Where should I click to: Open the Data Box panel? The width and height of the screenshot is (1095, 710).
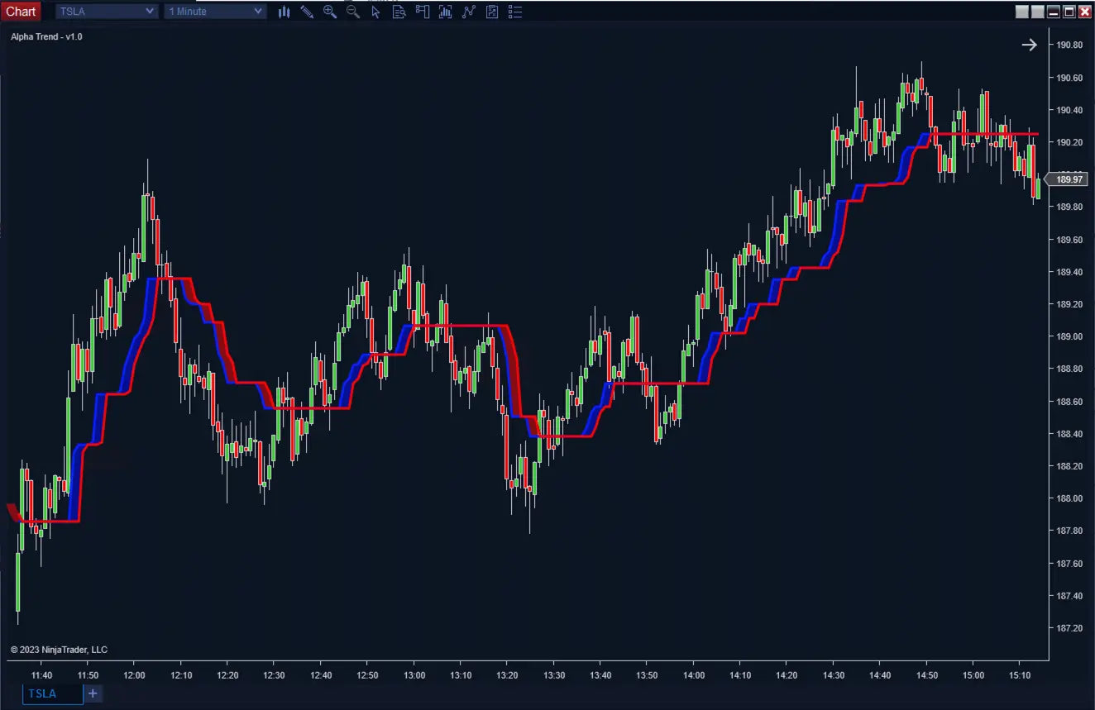[x=399, y=11]
